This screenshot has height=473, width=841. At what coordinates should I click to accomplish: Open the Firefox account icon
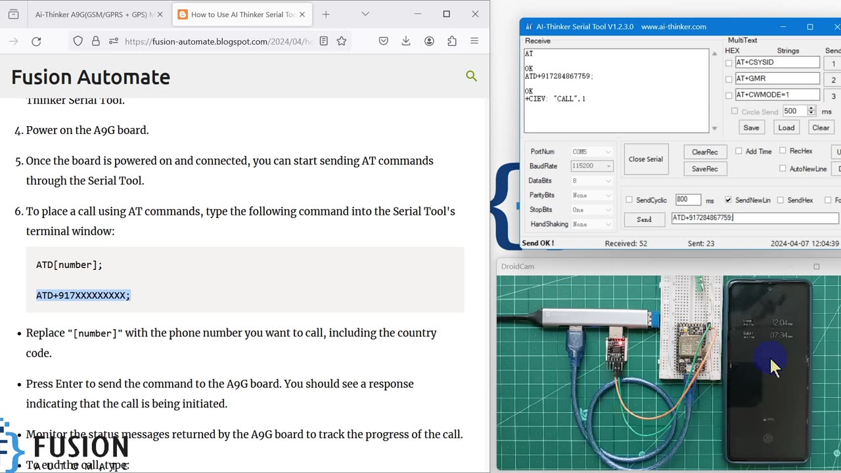click(x=429, y=41)
